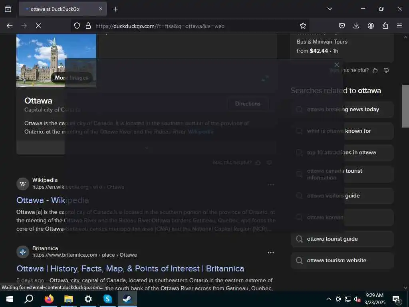Screen dimensions: 409x307
Task: Go back to the previous page
Action: click(10, 26)
